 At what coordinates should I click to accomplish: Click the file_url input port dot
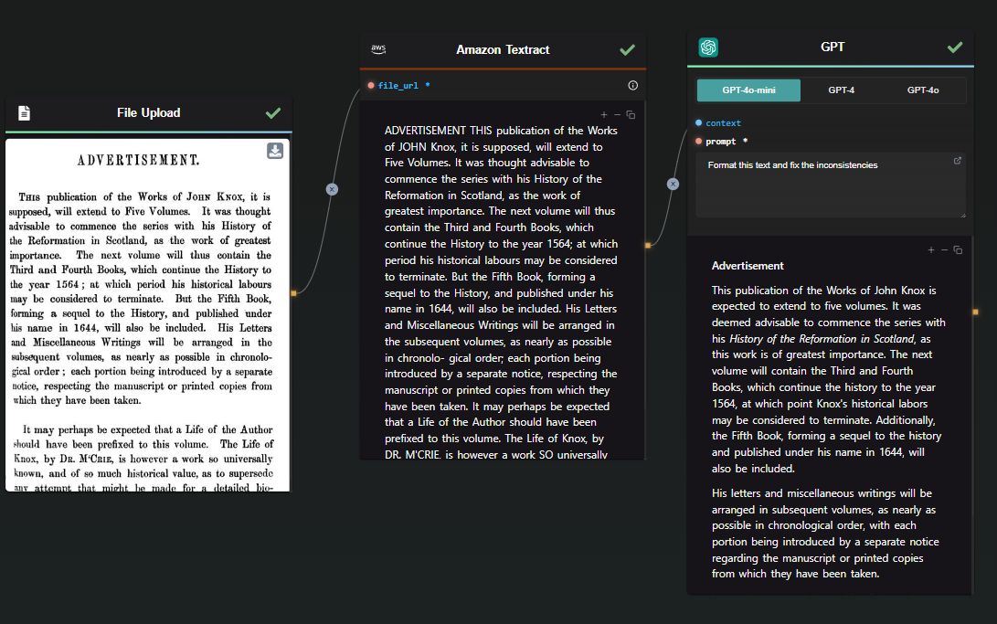(371, 85)
